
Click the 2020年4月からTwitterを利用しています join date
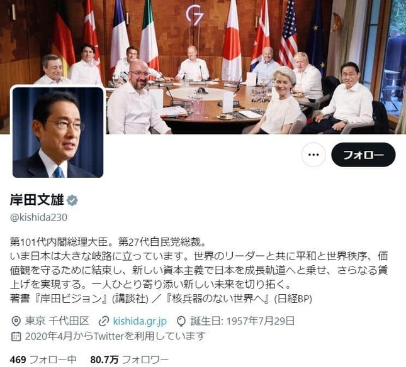[115, 336]
